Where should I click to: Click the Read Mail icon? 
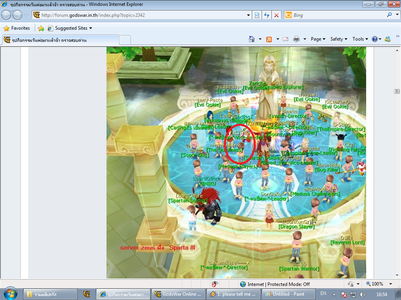pos(285,39)
